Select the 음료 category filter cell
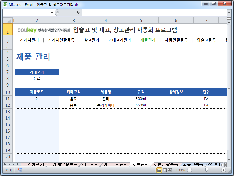The image size is (234, 176). coord(37,79)
